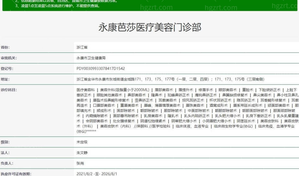Click the 修眉手术 entry

pyautogui.click(x=206, y=90)
